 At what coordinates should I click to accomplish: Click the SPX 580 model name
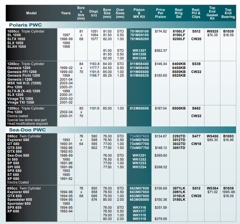[14, 171]
